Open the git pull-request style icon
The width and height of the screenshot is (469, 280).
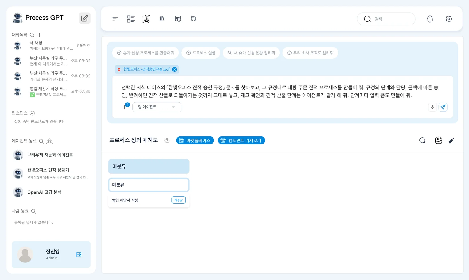click(x=193, y=19)
